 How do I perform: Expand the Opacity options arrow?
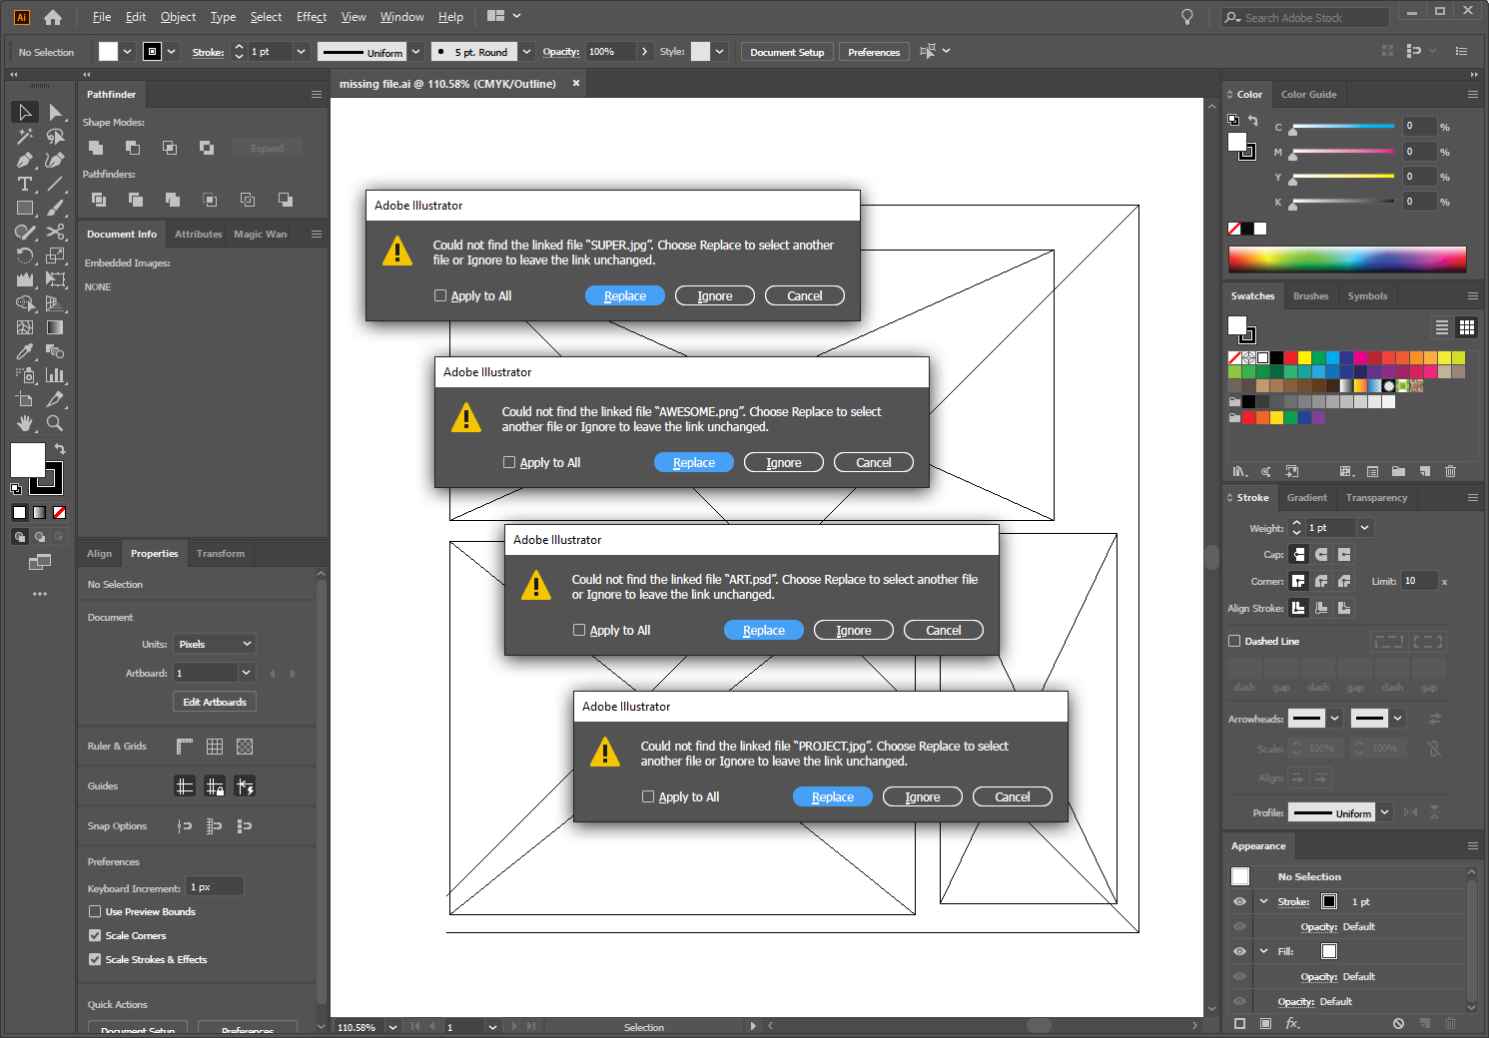coord(644,52)
